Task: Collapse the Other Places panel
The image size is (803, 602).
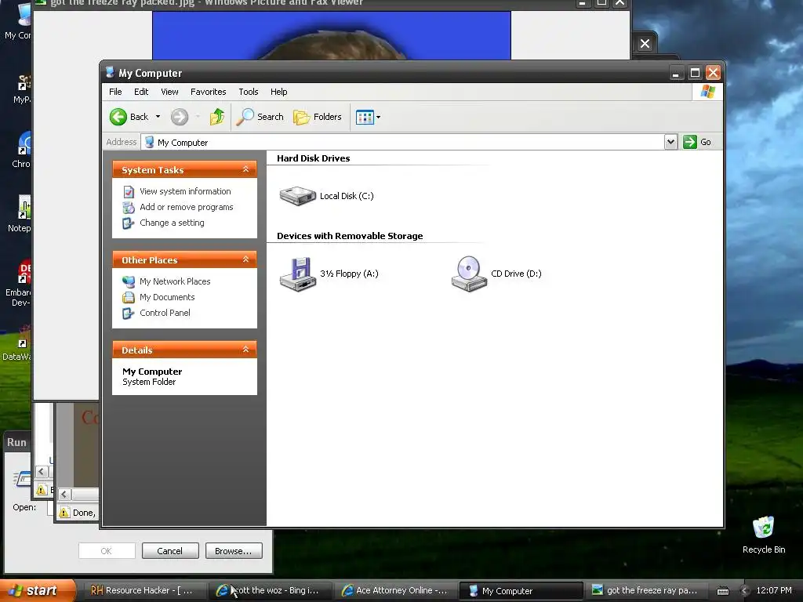Action: pyautogui.click(x=245, y=259)
